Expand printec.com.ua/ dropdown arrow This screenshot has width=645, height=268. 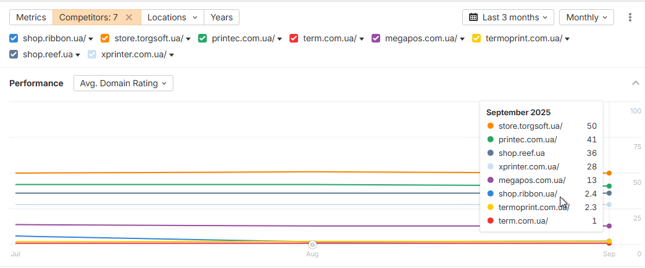(280, 39)
